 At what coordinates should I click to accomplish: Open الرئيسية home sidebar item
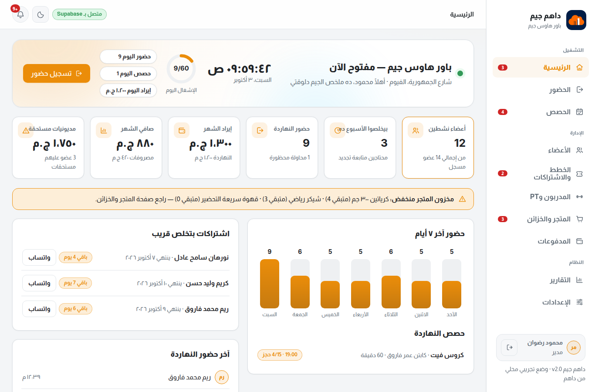click(x=541, y=68)
